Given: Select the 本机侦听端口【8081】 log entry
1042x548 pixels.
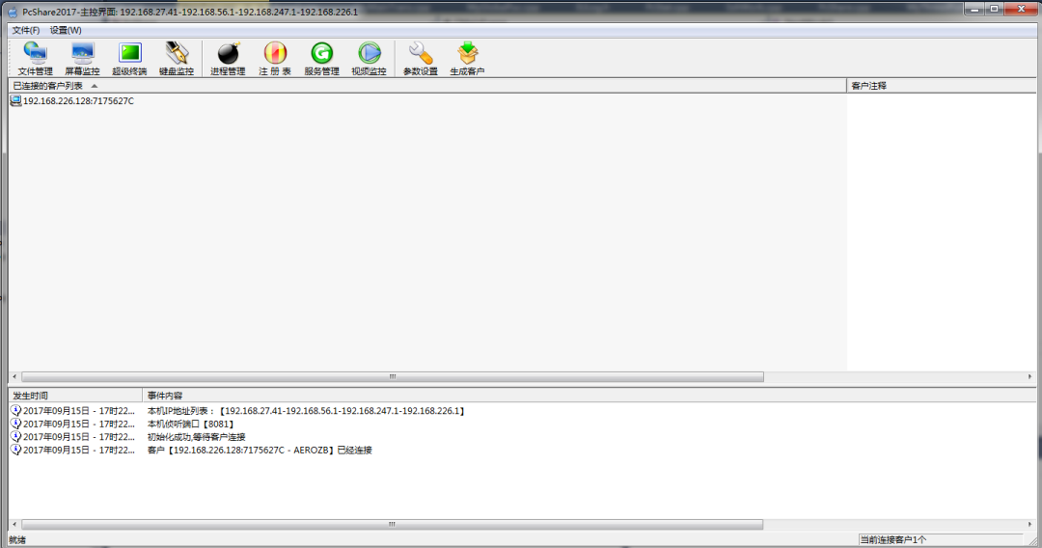Looking at the screenshot, I should [191, 424].
